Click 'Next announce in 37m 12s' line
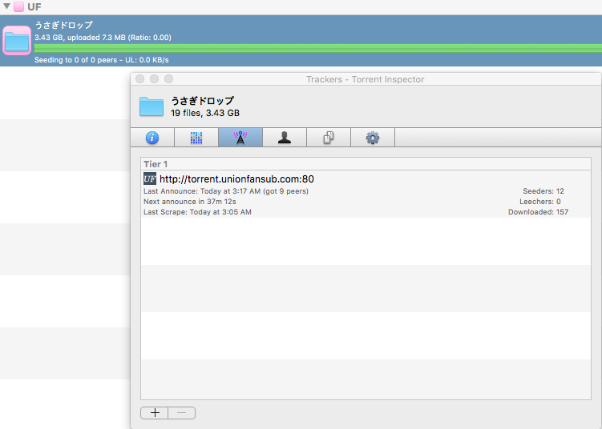602x429 pixels. pos(190,201)
